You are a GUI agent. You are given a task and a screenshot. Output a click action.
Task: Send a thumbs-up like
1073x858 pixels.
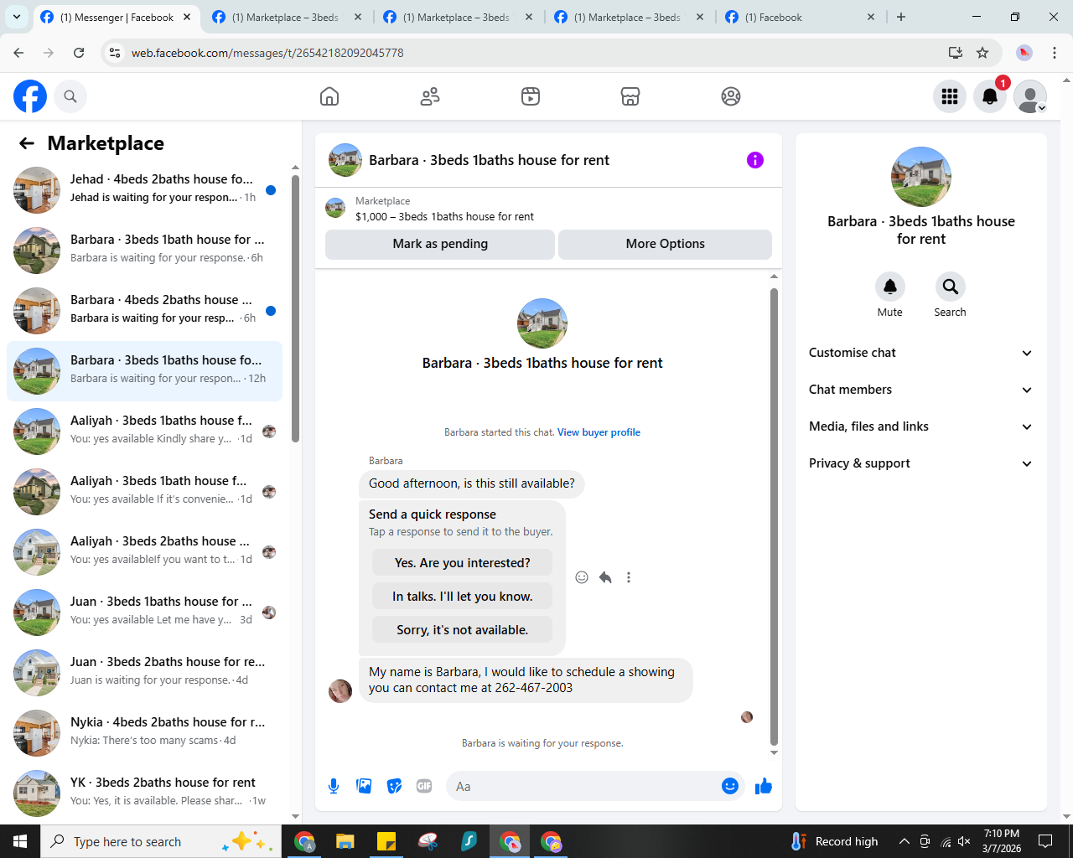[x=764, y=786]
